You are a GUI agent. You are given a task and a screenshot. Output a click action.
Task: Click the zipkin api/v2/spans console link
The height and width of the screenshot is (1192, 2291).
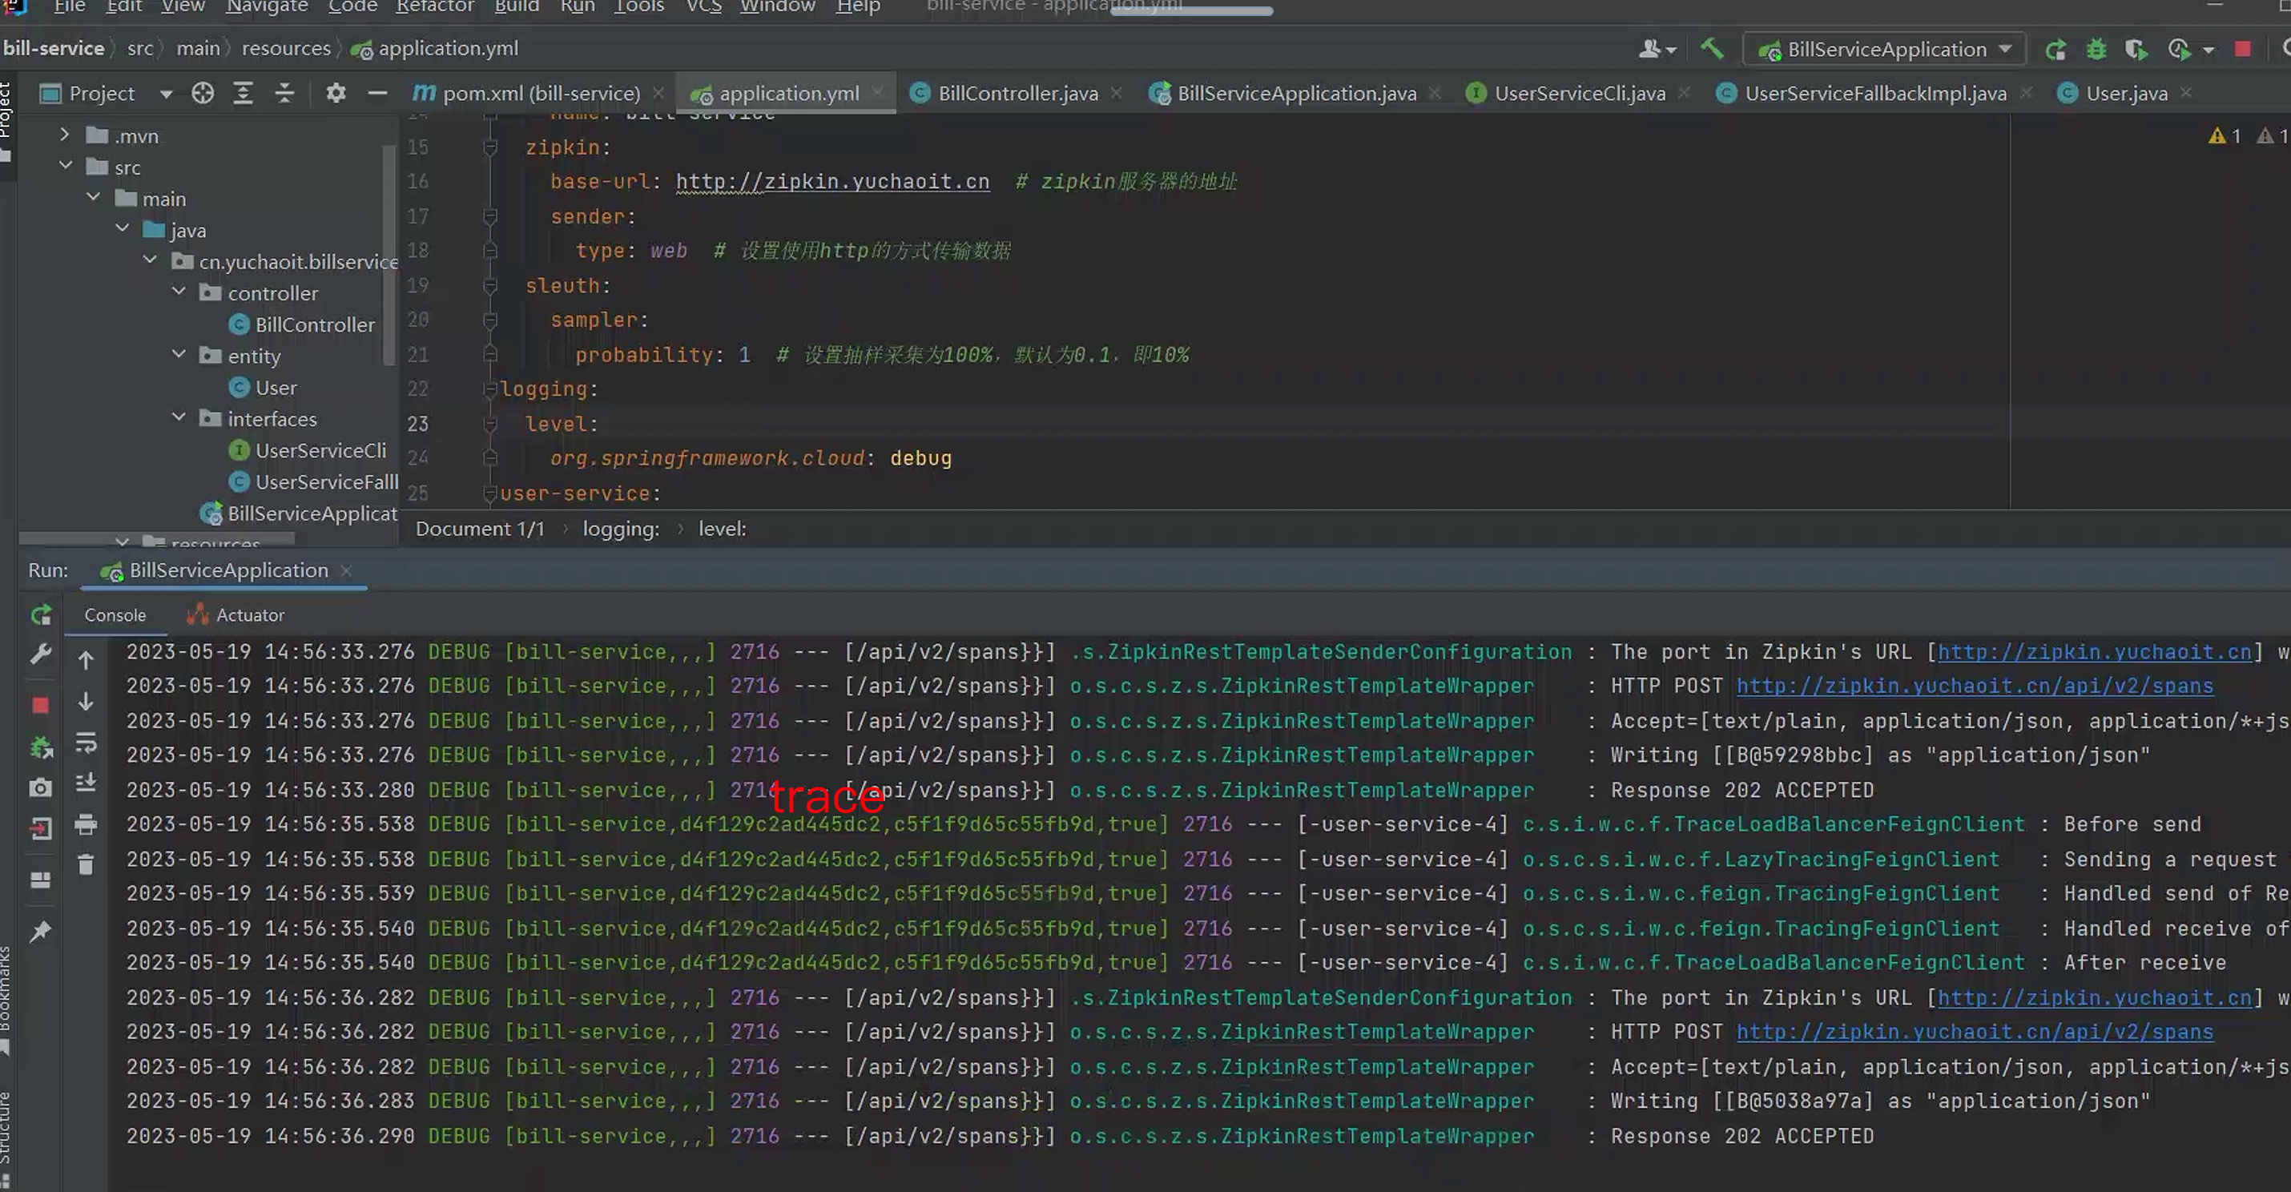pyautogui.click(x=1975, y=686)
